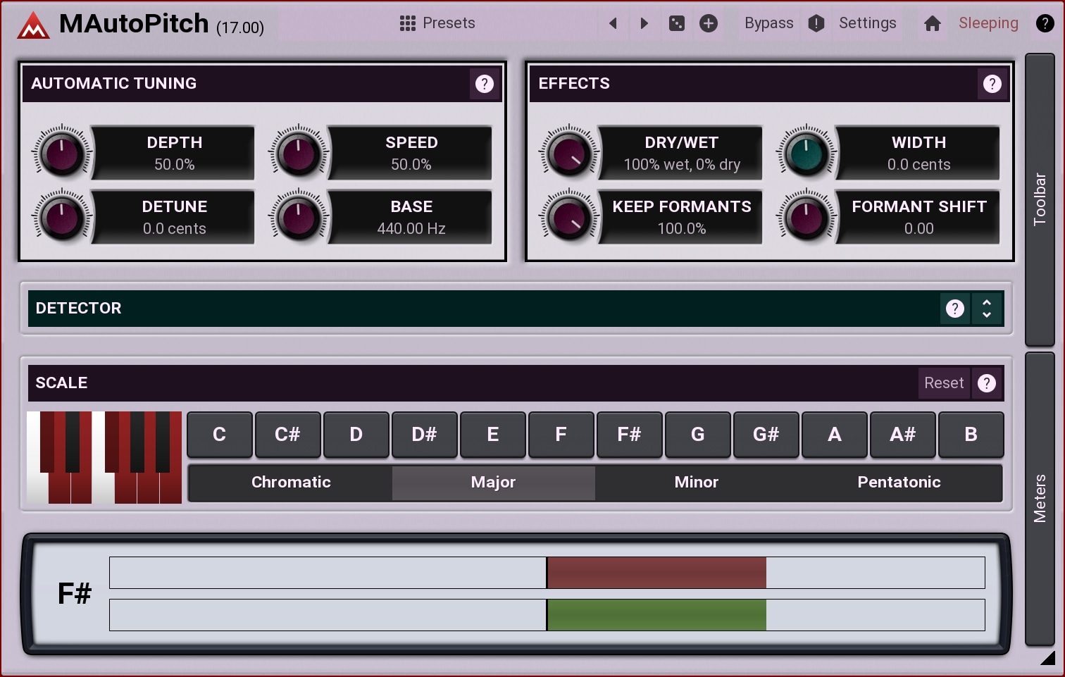This screenshot has width=1065, height=677.
Task: Toggle the F# note button
Action: (x=629, y=435)
